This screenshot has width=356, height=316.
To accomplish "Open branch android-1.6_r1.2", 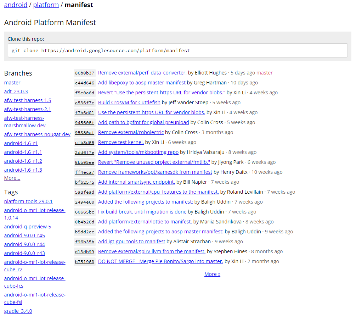I will [x=23, y=161].
